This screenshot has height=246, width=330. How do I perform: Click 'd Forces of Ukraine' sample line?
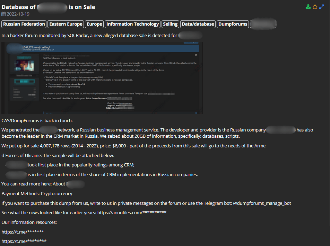click(x=58, y=155)
